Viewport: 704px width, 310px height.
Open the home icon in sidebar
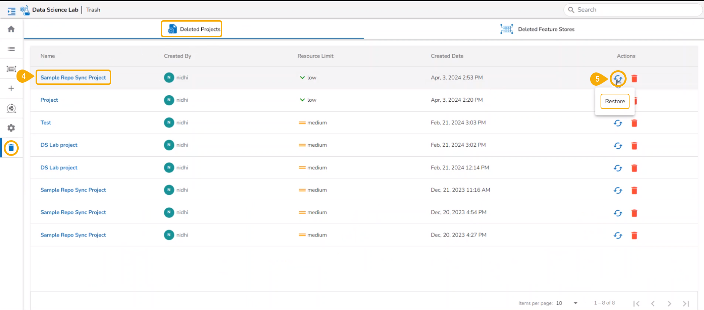11,29
